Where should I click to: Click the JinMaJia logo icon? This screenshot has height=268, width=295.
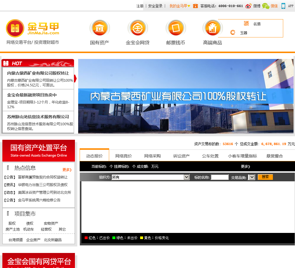(x=15, y=28)
